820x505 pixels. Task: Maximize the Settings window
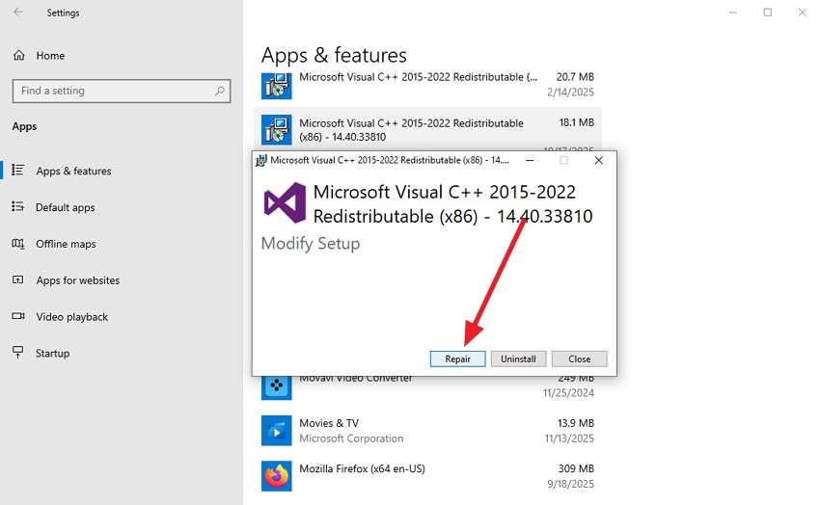(768, 13)
